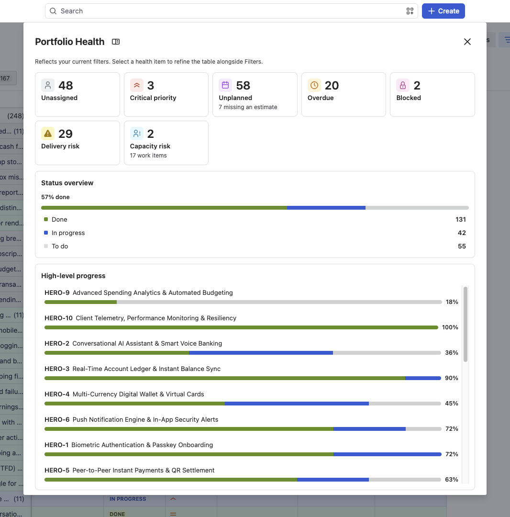The width and height of the screenshot is (510, 517).
Task: Click the blue In progress legend swatch
Action: (x=46, y=233)
